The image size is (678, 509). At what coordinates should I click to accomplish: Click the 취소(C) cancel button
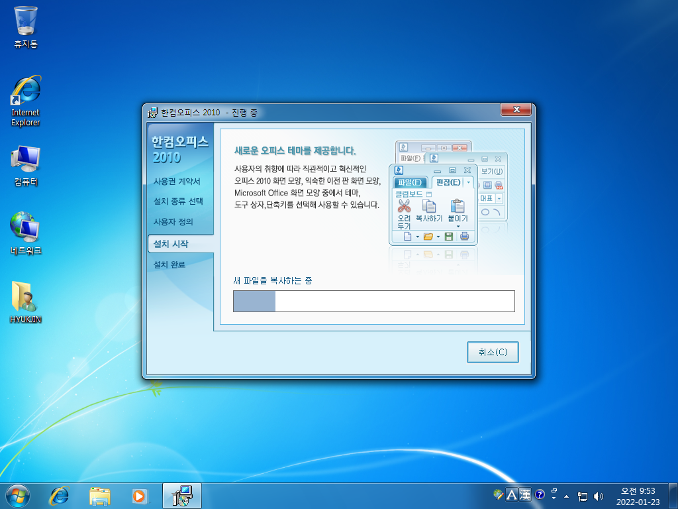[x=493, y=352]
